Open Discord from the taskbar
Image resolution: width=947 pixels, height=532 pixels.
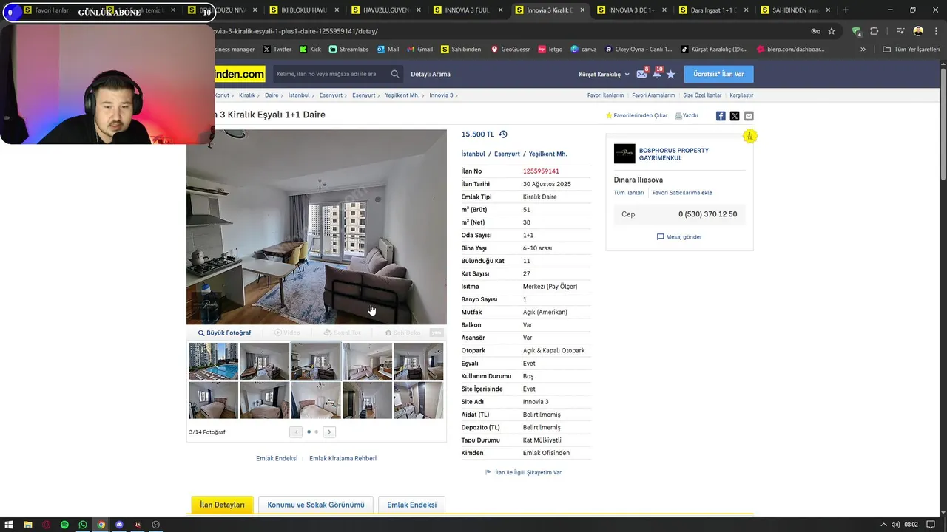point(119,525)
